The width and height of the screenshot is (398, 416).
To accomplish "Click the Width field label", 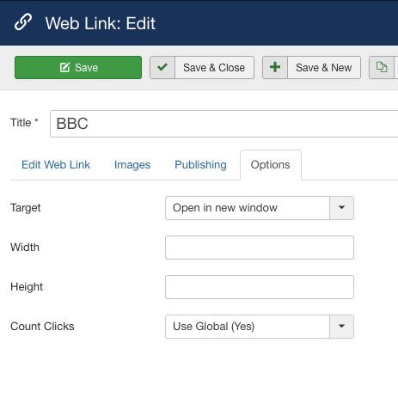I will tap(25, 248).
